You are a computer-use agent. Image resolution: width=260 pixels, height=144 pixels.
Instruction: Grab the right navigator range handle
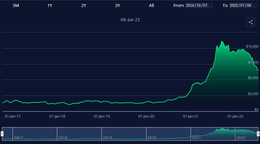pyautogui.click(x=258, y=134)
